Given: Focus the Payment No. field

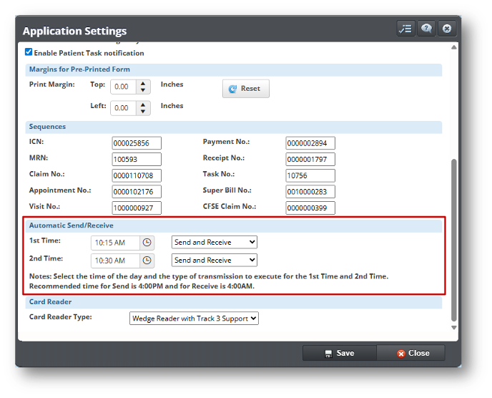Looking at the screenshot, I should pos(310,143).
